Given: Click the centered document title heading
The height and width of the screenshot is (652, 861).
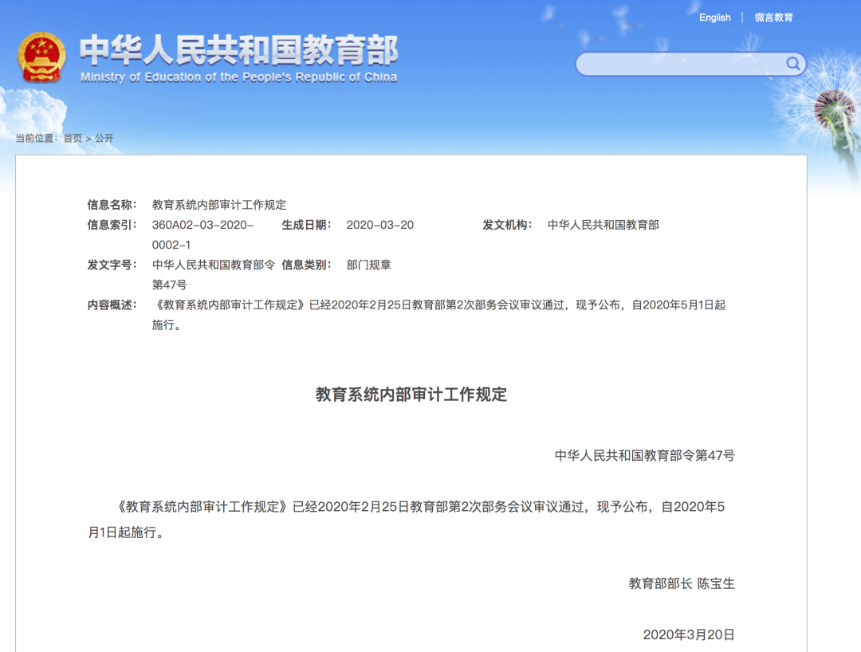Looking at the screenshot, I should [x=411, y=394].
